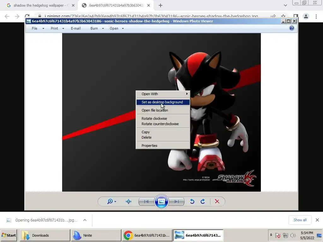Rotate image counterclockwise with toolbar icon
The height and width of the screenshot is (242, 323).
[192, 201]
